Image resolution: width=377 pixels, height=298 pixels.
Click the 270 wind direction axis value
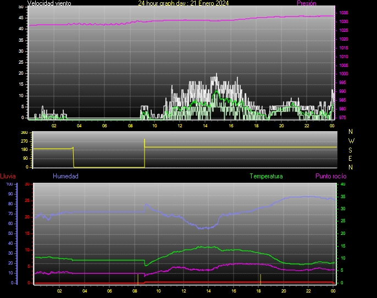pyautogui.click(x=24, y=141)
